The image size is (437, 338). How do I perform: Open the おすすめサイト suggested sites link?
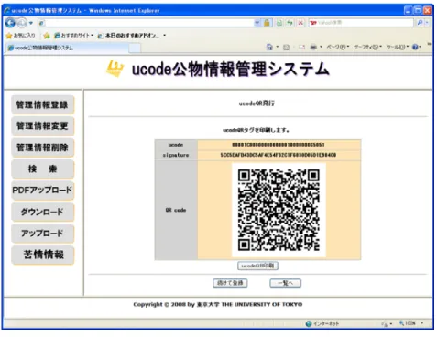[73, 36]
